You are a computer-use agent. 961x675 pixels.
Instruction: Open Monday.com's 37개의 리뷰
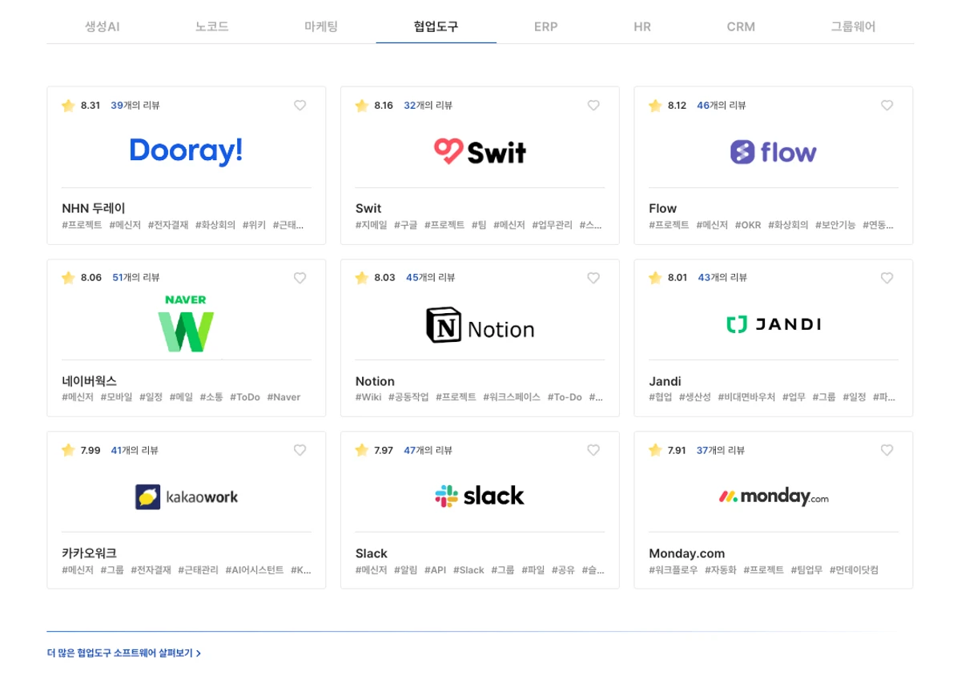pyautogui.click(x=721, y=450)
